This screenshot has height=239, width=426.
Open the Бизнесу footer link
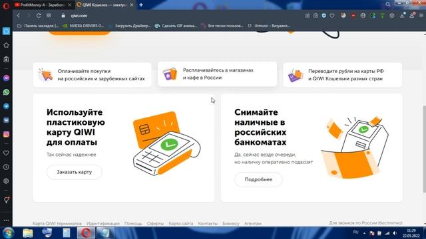(x=231, y=224)
